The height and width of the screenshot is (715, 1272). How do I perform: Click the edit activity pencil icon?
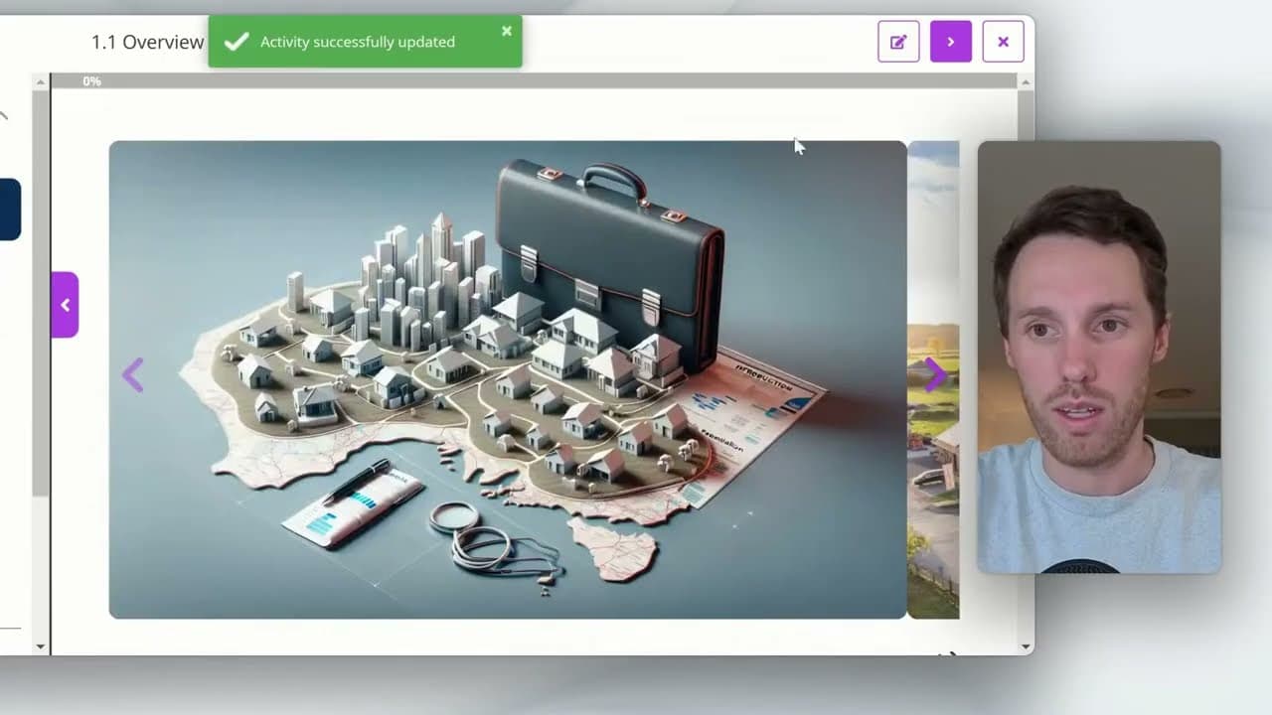(x=898, y=42)
